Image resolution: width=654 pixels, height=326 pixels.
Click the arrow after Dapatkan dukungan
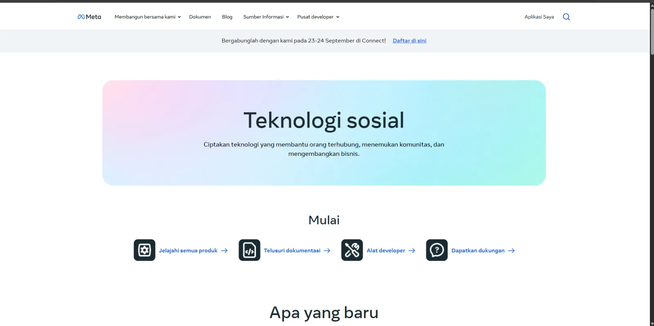pos(511,251)
